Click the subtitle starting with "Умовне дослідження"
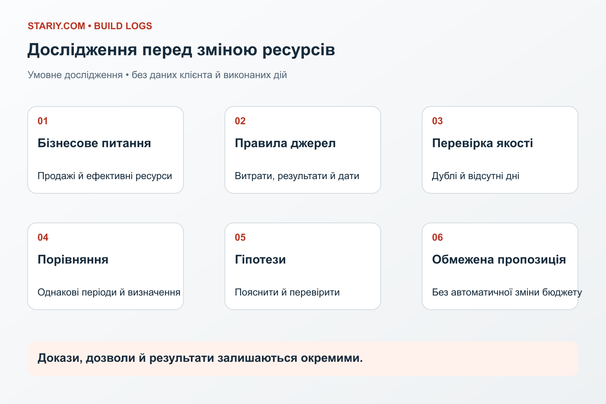 (157, 75)
